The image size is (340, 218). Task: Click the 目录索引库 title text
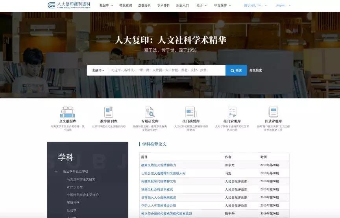coord(273,121)
